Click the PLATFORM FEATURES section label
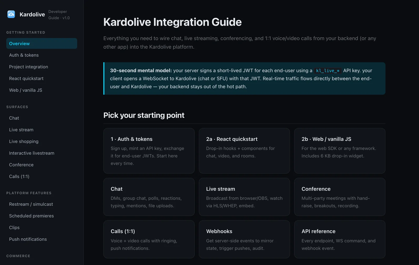 [29, 193]
